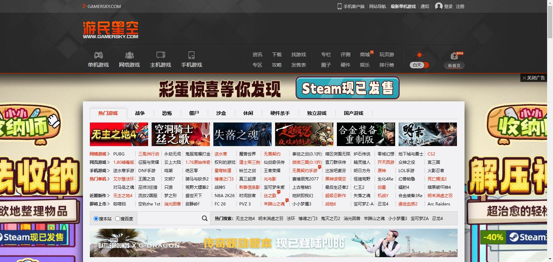Viewport: 553px width, 262px height.
Task: Open 单机游戏 gamepad icon
Action: (x=99, y=55)
